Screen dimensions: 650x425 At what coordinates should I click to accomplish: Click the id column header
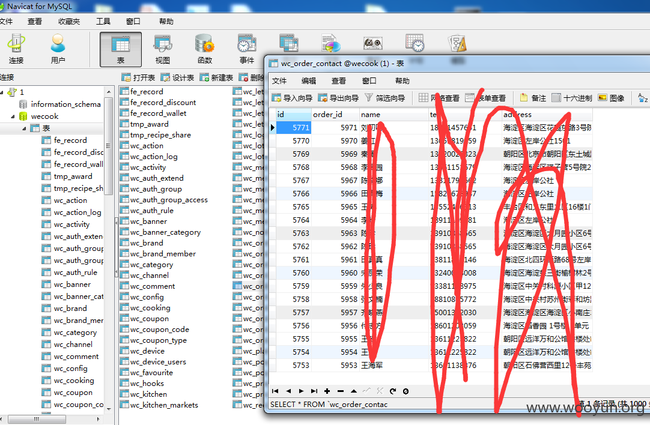pyautogui.click(x=294, y=114)
